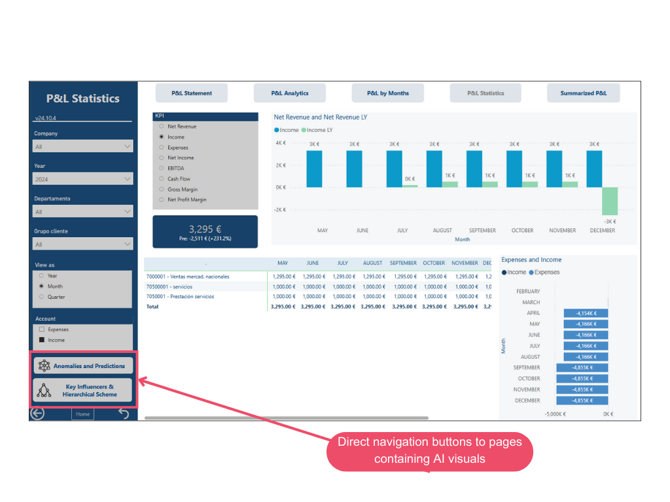The width and height of the screenshot is (670, 502).
Task: Click the Income legend blue swatch
Action: pos(277,130)
